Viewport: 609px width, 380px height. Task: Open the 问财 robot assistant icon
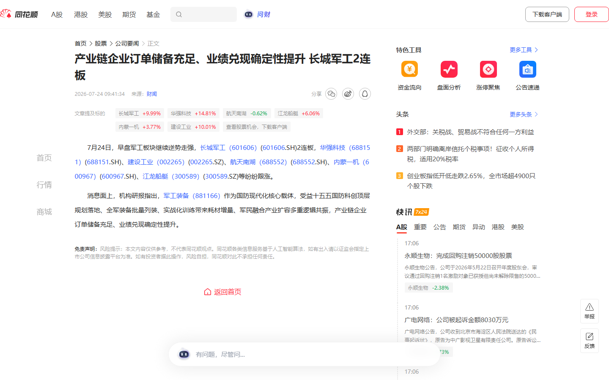(x=249, y=14)
